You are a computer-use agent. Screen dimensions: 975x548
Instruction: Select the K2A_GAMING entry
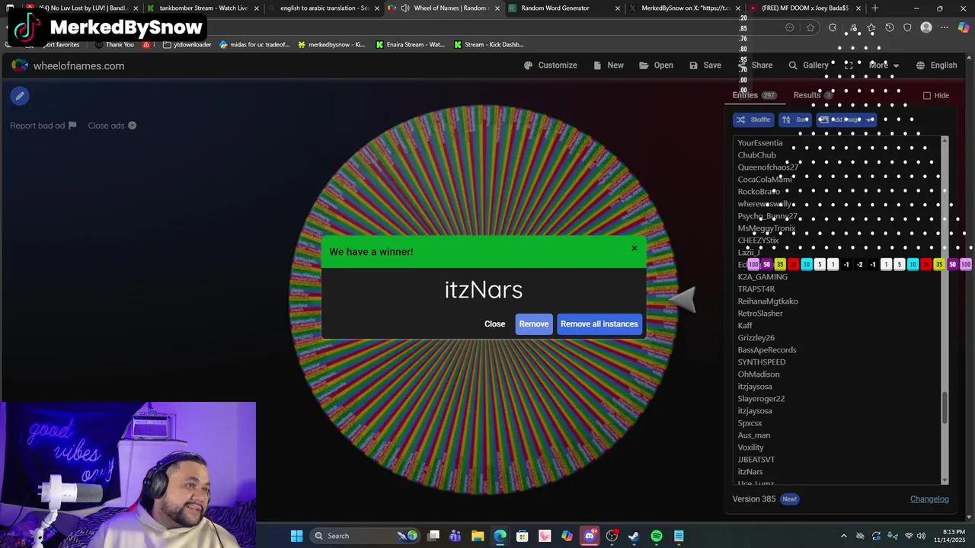tap(762, 277)
